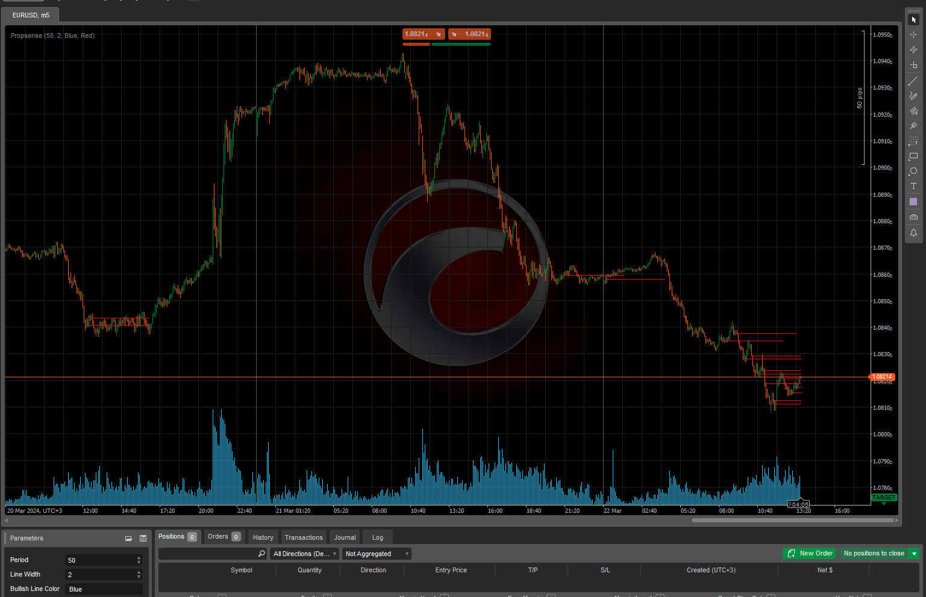926x597 pixels.
Task: Open the EURUSD, m5 chart tab
Action: [x=31, y=15]
